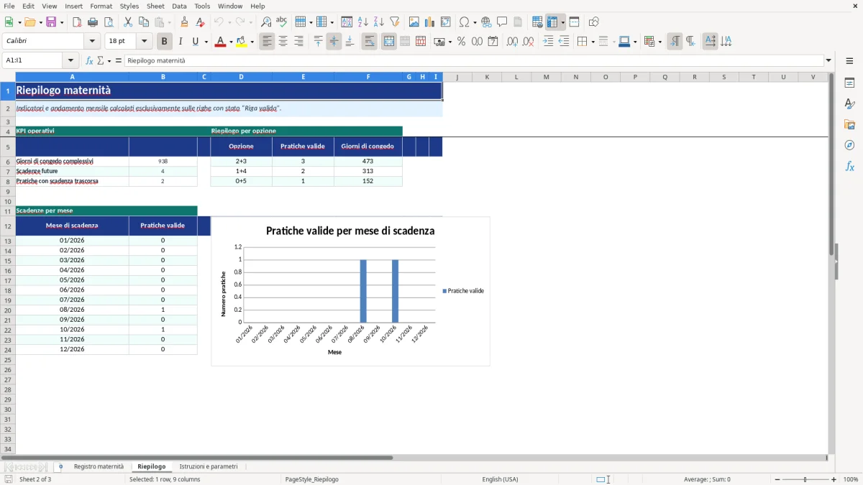Toggle the Print Preview icon
This screenshot has width=863, height=485.
click(109, 22)
